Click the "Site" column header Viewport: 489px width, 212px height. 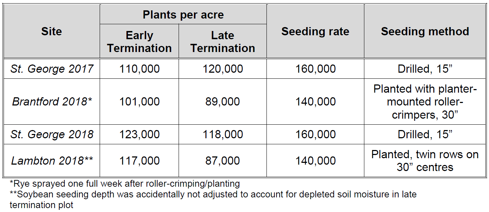pyautogui.click(x=51, y=31)
